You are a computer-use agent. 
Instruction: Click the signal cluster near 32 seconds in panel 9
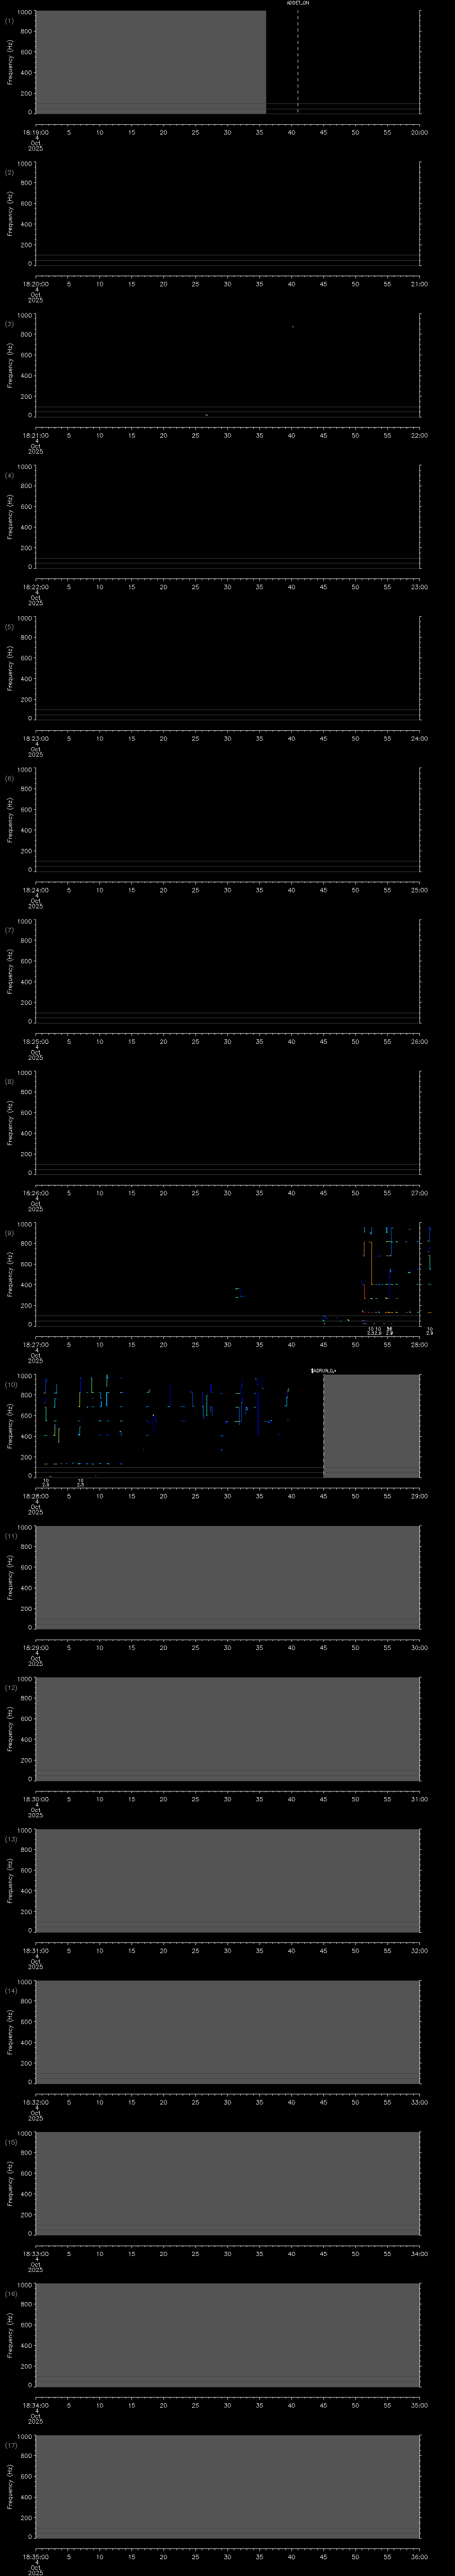pyautogui.click(x=239, y=1293)
